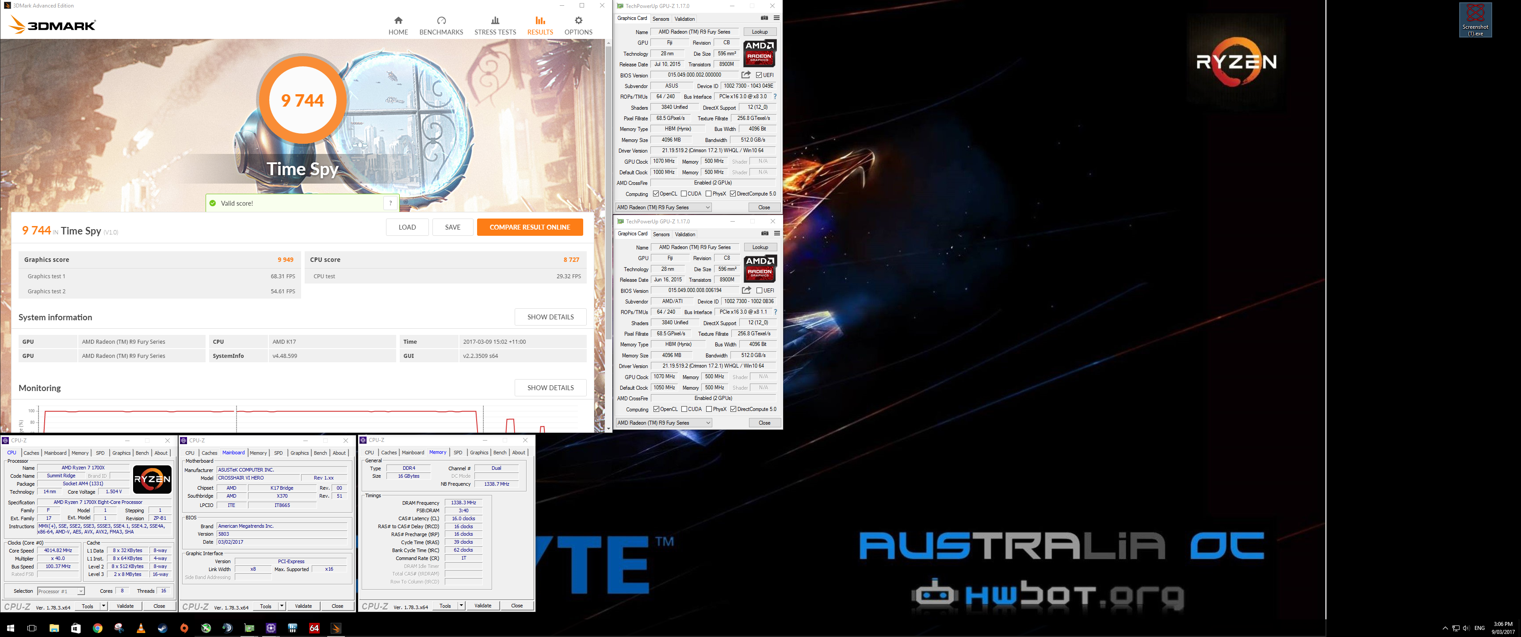
Task: Click the 3DMark scrollbar down arrow
Action: (608, 428)
